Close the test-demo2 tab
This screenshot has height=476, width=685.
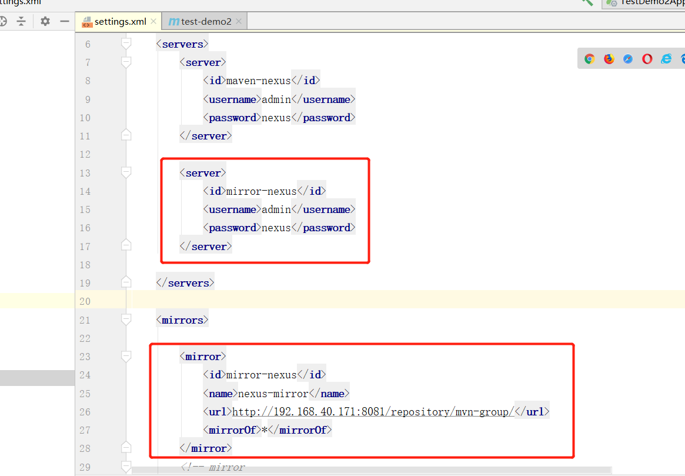point(239,21)
